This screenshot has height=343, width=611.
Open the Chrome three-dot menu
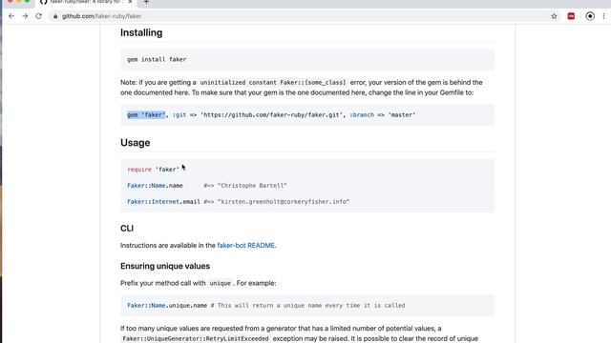(603, 16)
